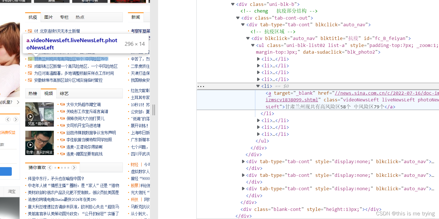Collapse the first tab-cont auto_nav div
439x219 pixels.
[243, 25]
